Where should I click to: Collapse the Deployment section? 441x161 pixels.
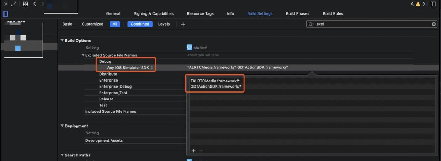62,126
